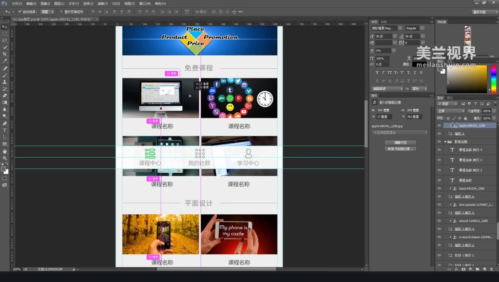Select the Eyedropper tool
This screenshot has height=282, width=499.
(4, 60)
